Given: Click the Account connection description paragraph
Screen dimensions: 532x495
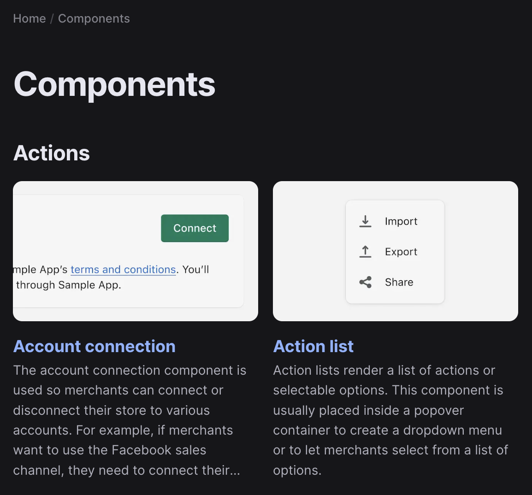Looking at the screenshot, I should click(x=130, y=420).
